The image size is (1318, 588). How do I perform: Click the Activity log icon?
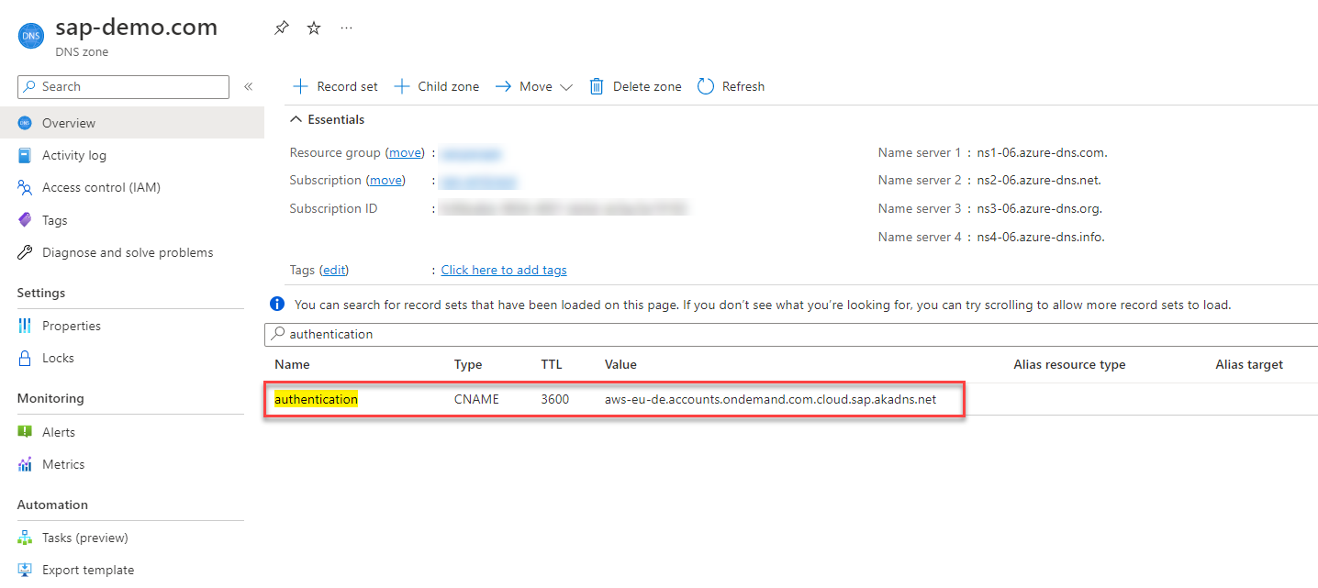pyautogui.click(x=25, y=155)
